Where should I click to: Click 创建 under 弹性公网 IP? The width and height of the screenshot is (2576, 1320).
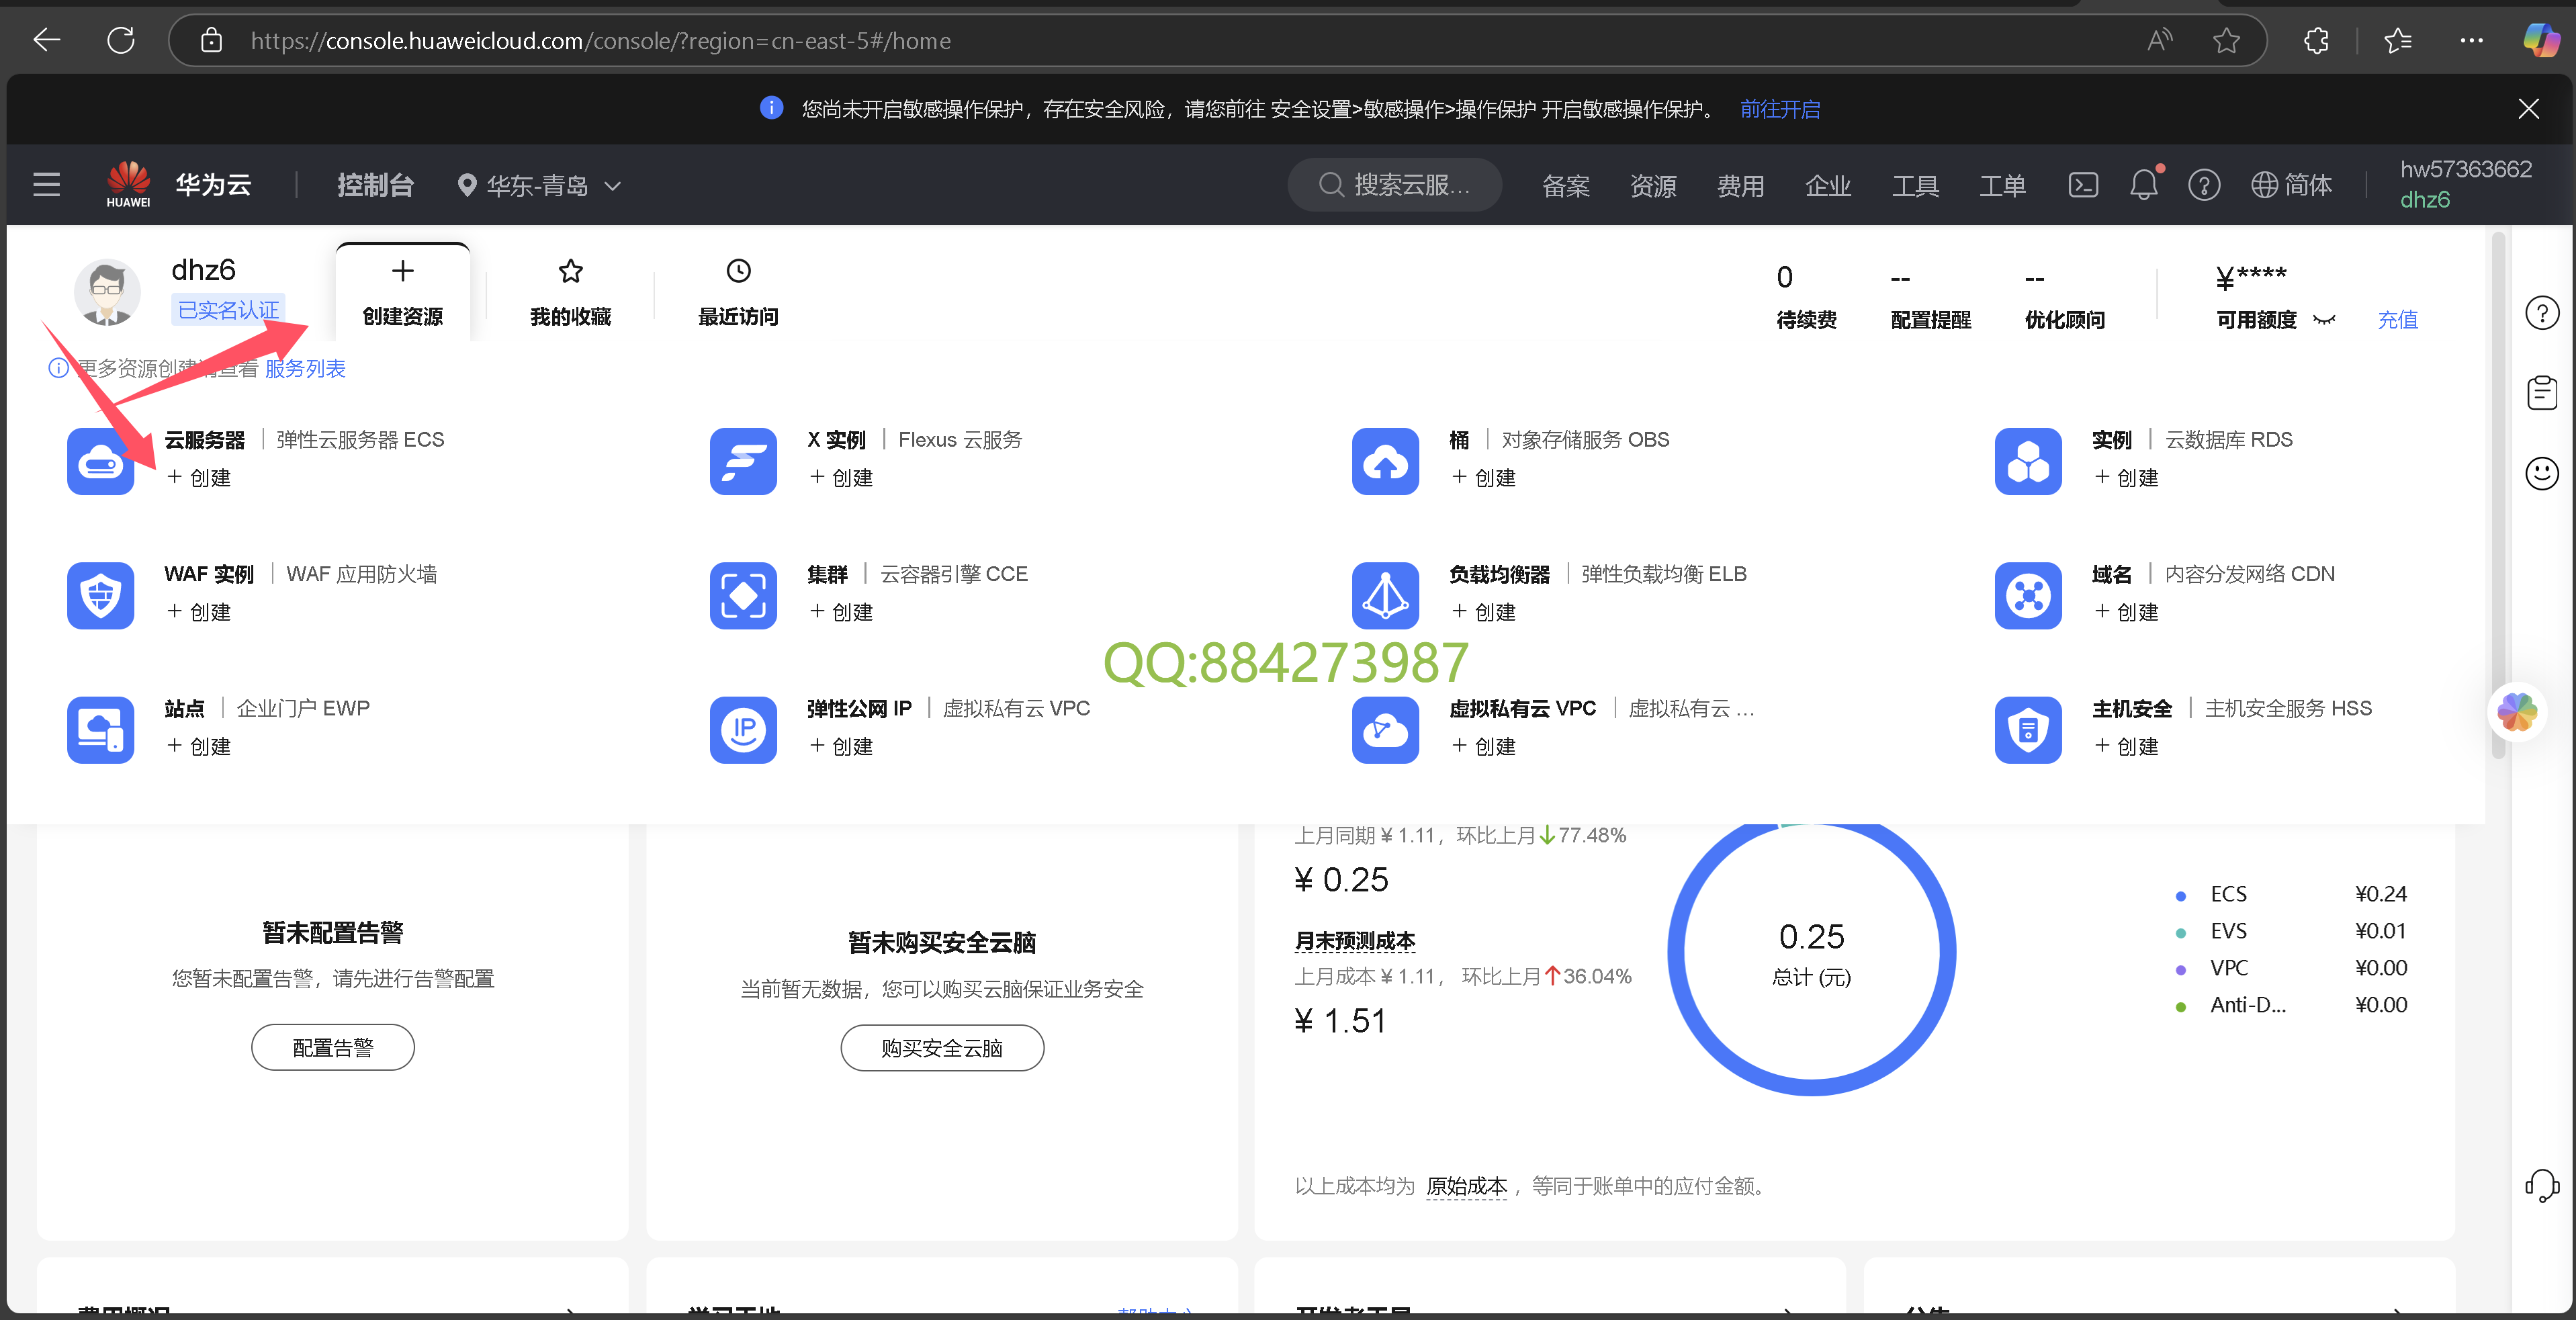841,747
